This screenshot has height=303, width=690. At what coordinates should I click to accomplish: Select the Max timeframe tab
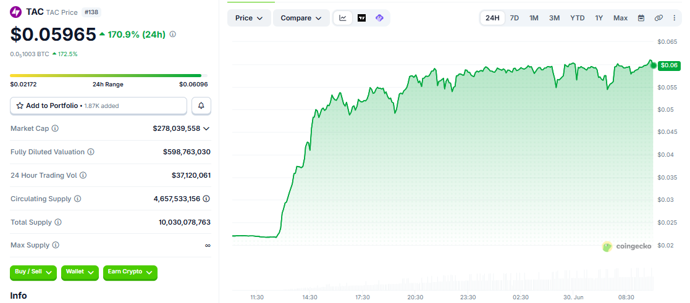620,18
